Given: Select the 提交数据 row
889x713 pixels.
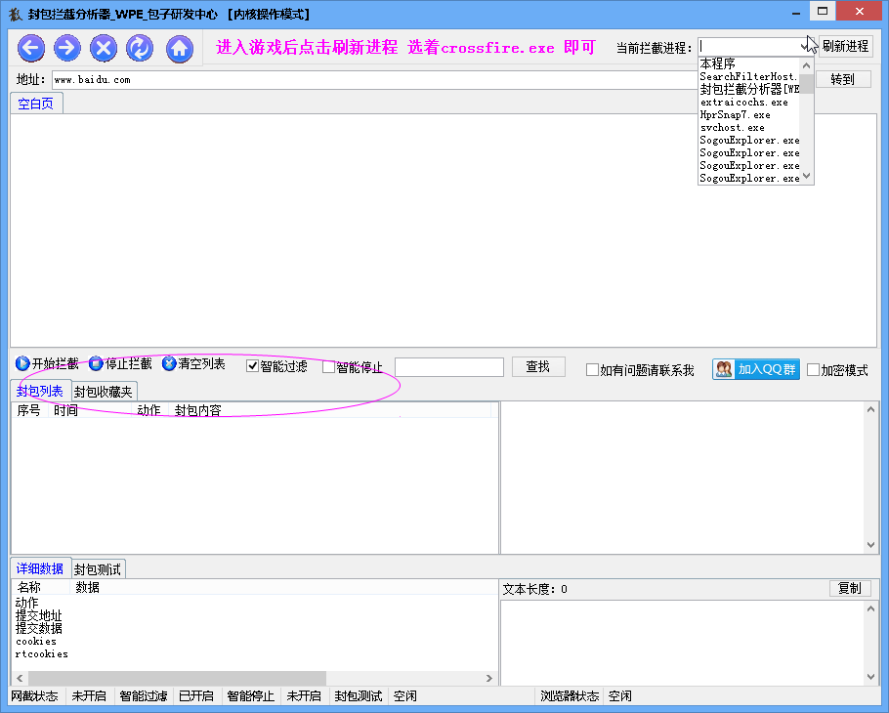Looking at the screenshot, I should click(38, 628).
